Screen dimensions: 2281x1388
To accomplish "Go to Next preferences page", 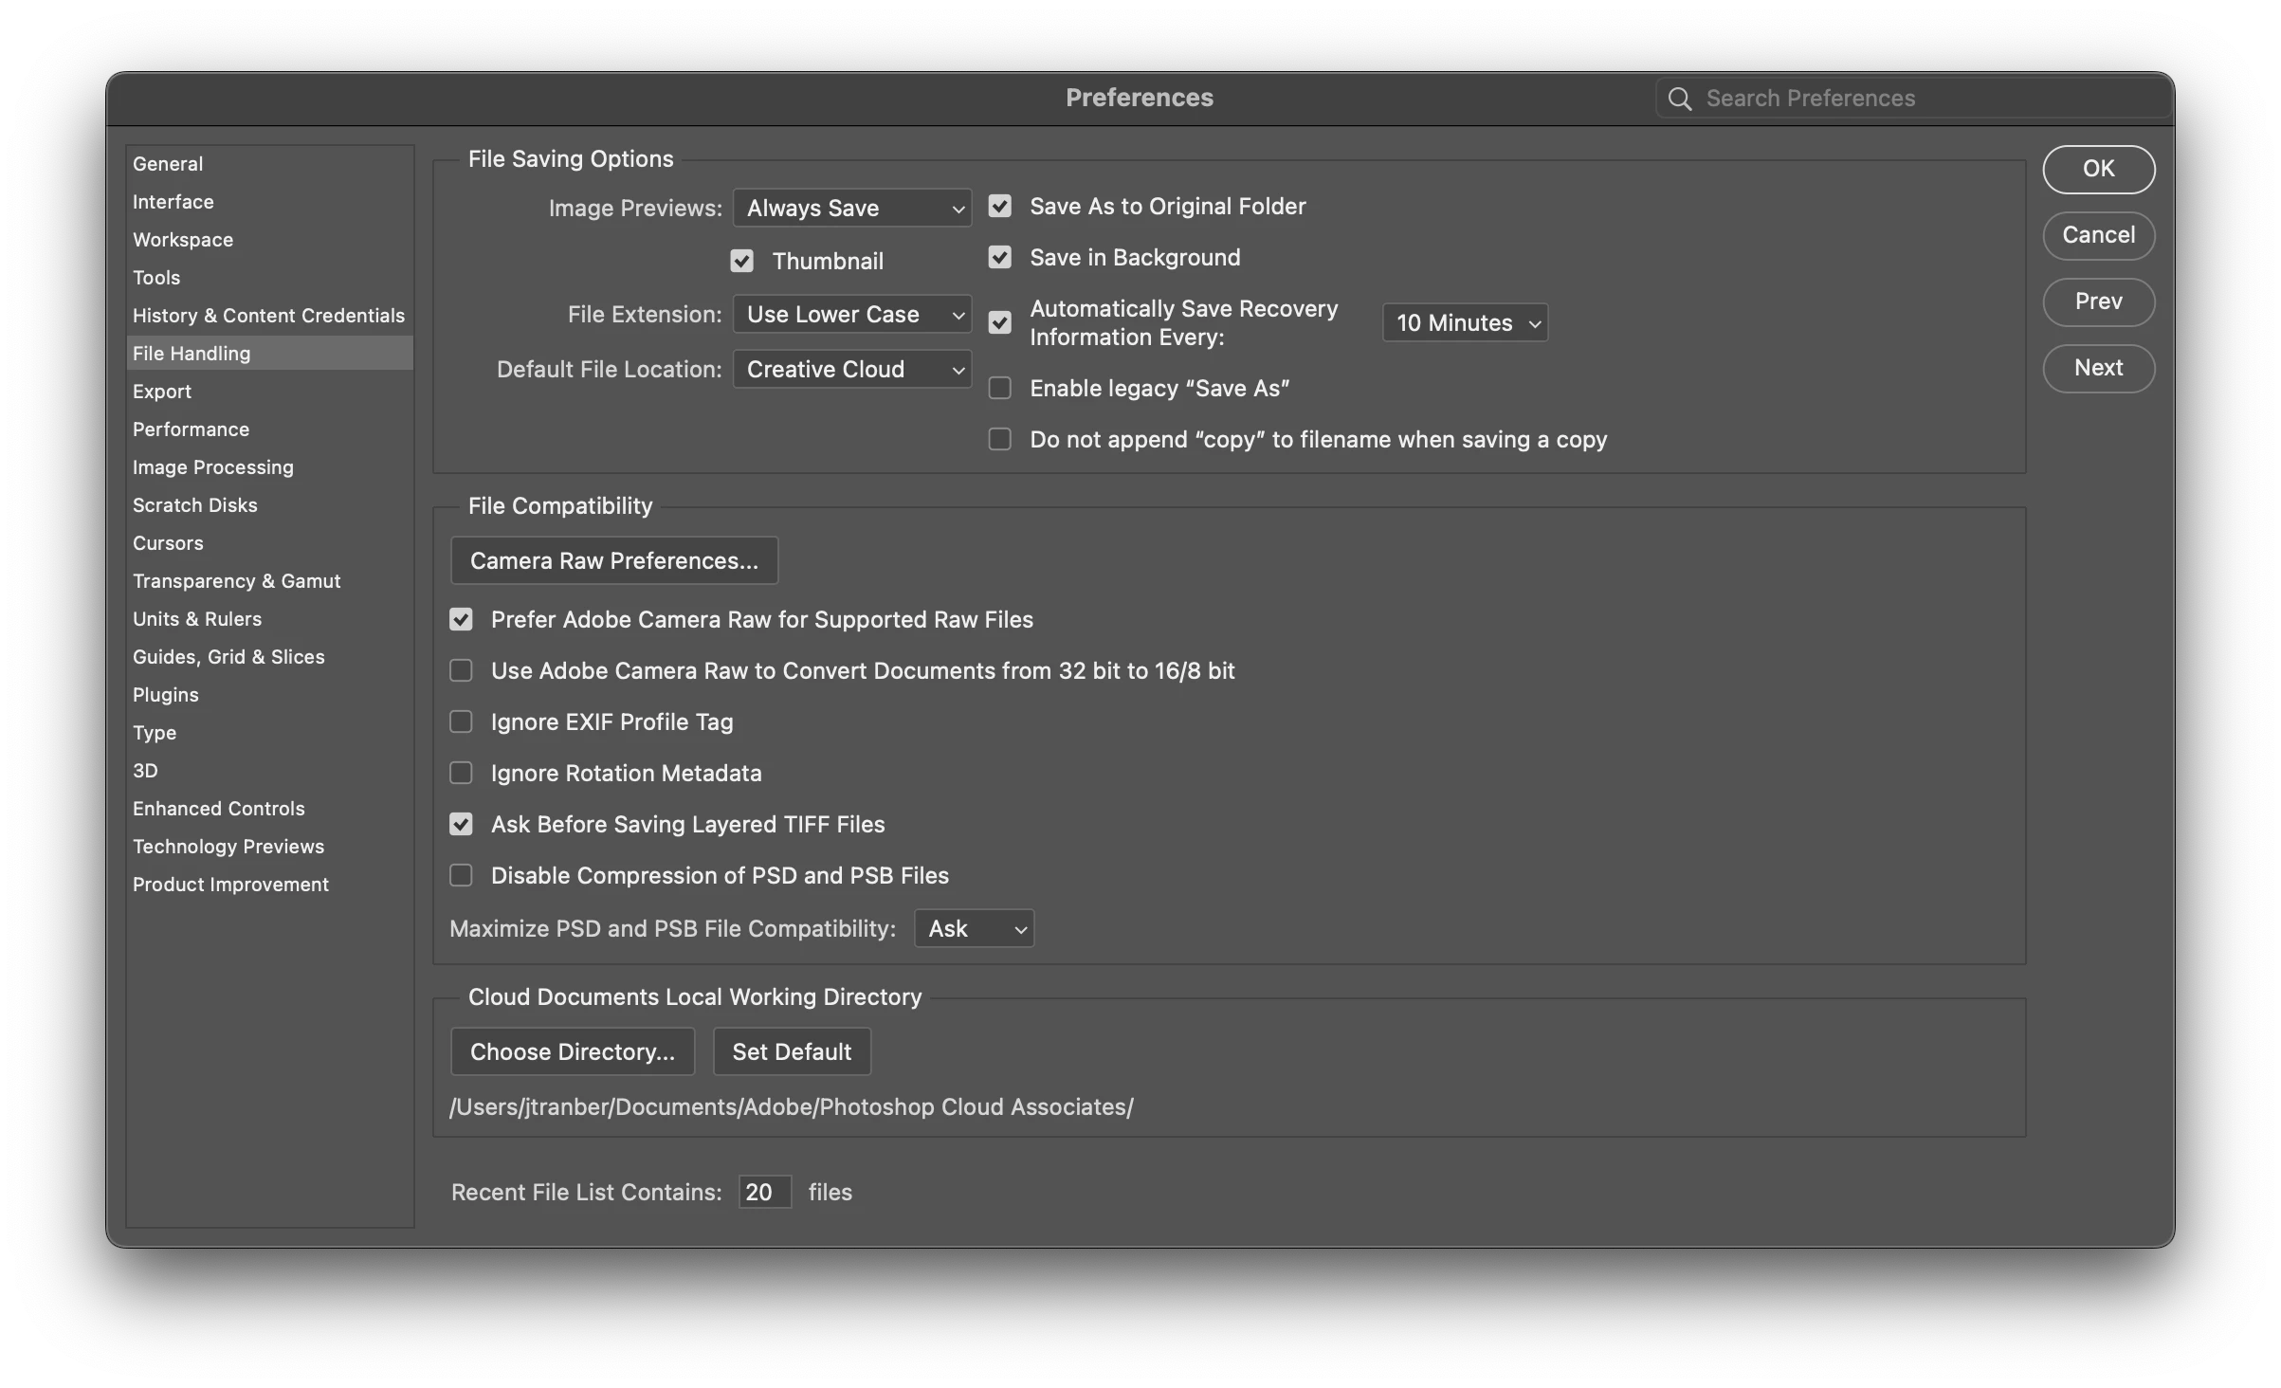I will (x=2098, y=368).
